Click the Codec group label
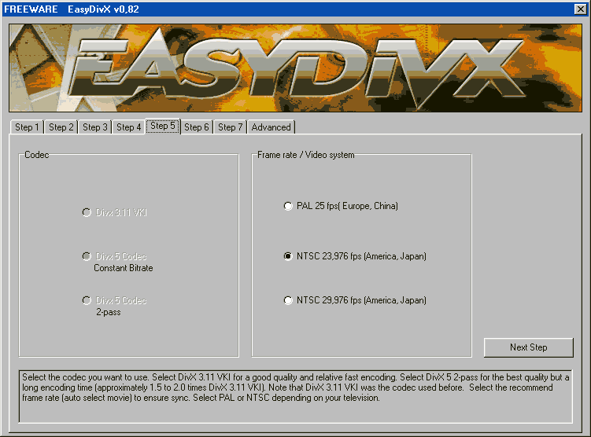Screen dimensions: 591x437 click(36, 155)
